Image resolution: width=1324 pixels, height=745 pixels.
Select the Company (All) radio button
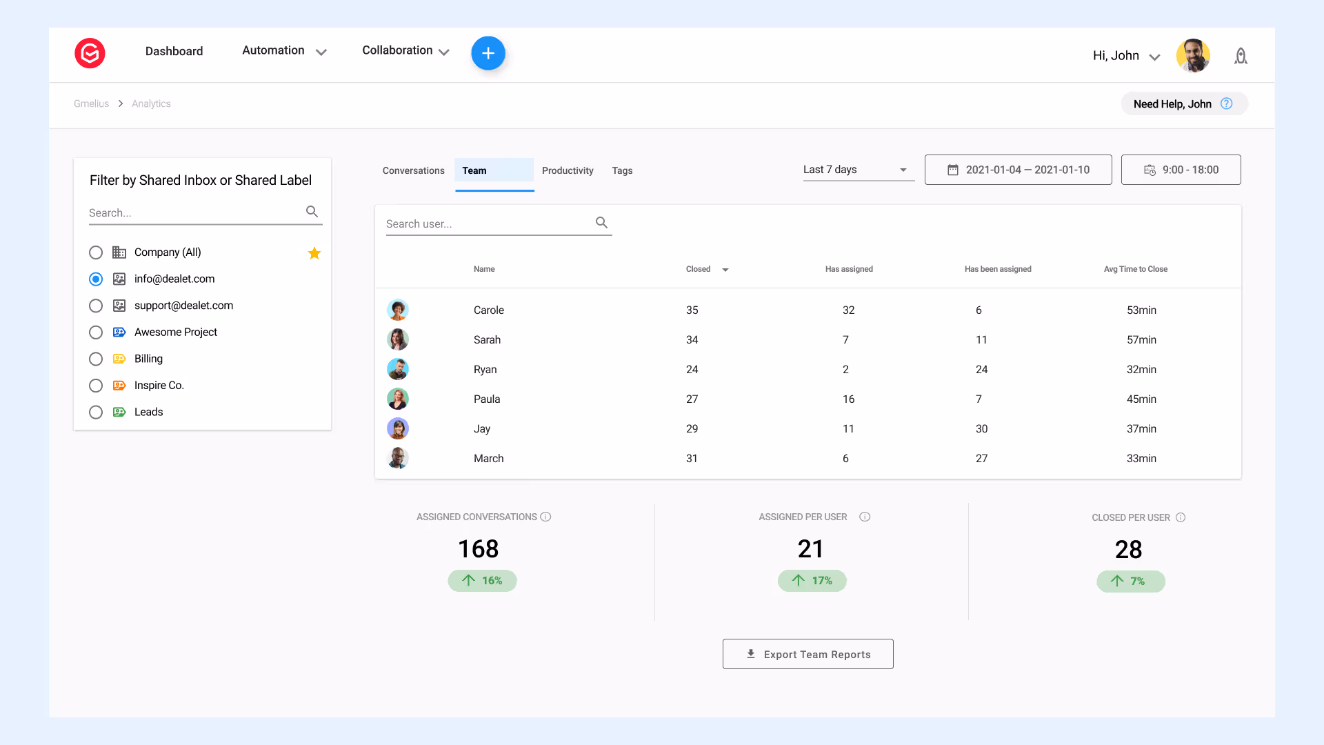[96, 252]
